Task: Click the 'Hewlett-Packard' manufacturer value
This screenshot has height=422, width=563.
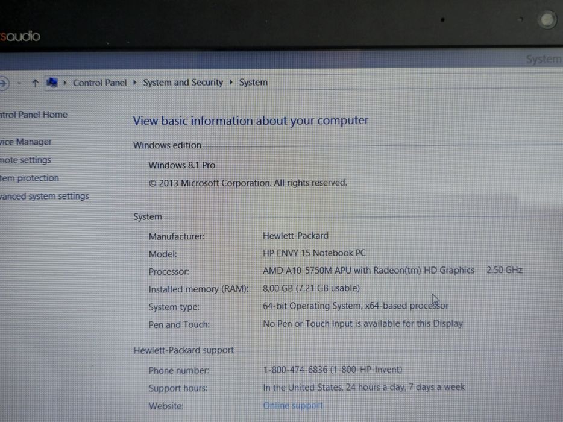Action: pyautogui.click(x=295, y=236)
